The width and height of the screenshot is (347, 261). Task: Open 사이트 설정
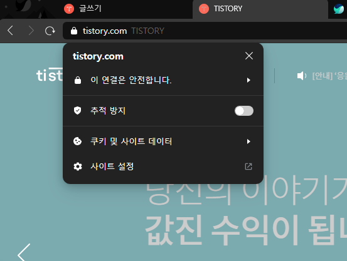163,166
